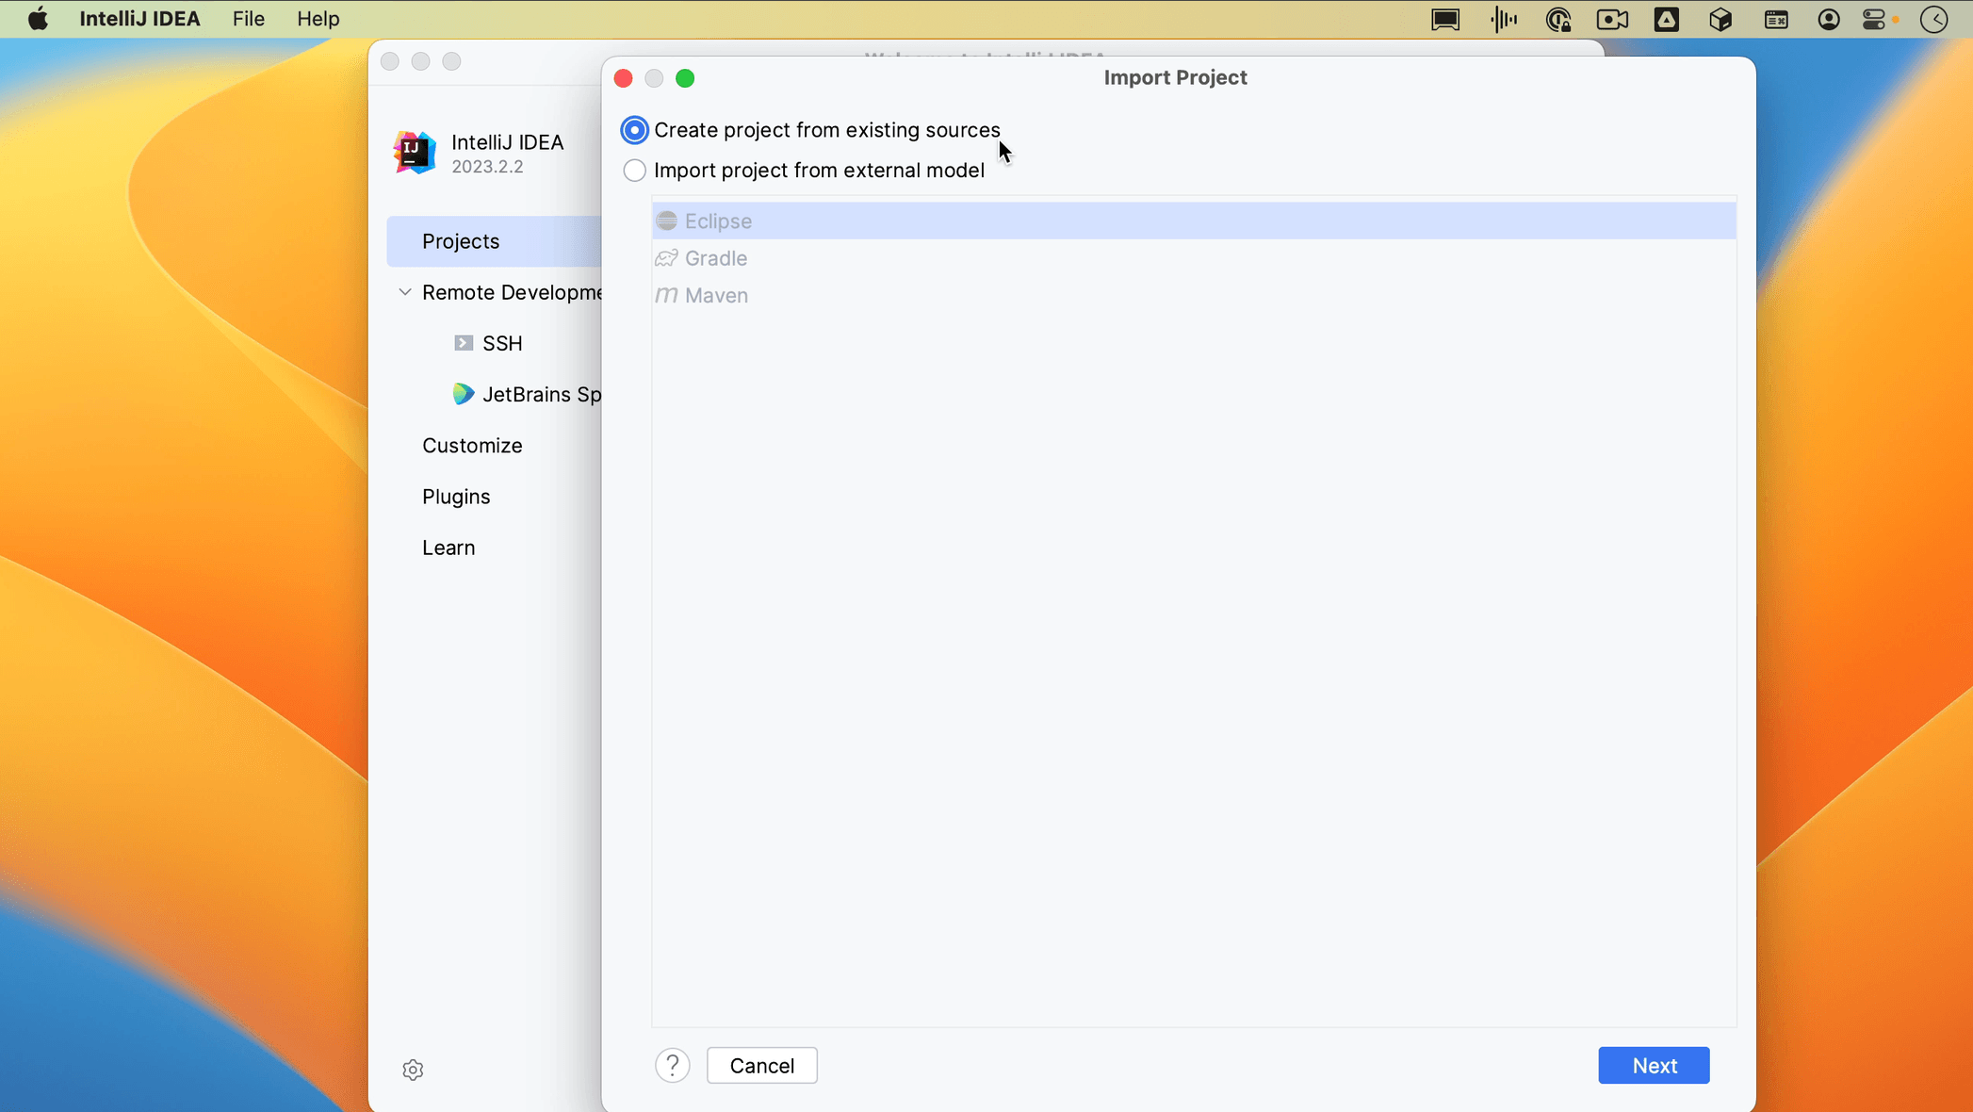The height and width of the screenshot is (1112, 1973).
Task: Select the Gradle import option icon
Action: (666, 257)
